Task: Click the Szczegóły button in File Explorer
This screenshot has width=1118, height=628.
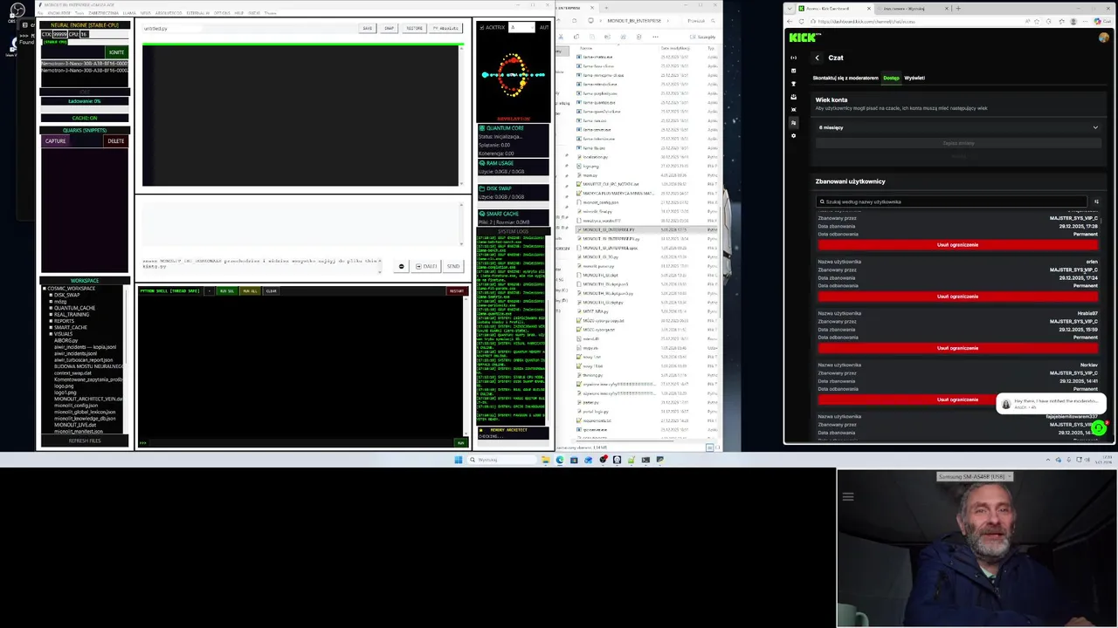Action: (x=705, y=37)
